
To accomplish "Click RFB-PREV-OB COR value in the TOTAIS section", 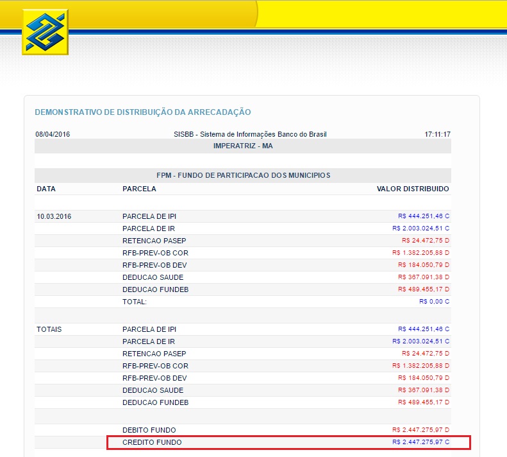I will tap(420, 366).
